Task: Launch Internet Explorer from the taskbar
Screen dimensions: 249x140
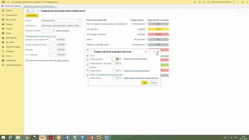Action: coord(11,137)
